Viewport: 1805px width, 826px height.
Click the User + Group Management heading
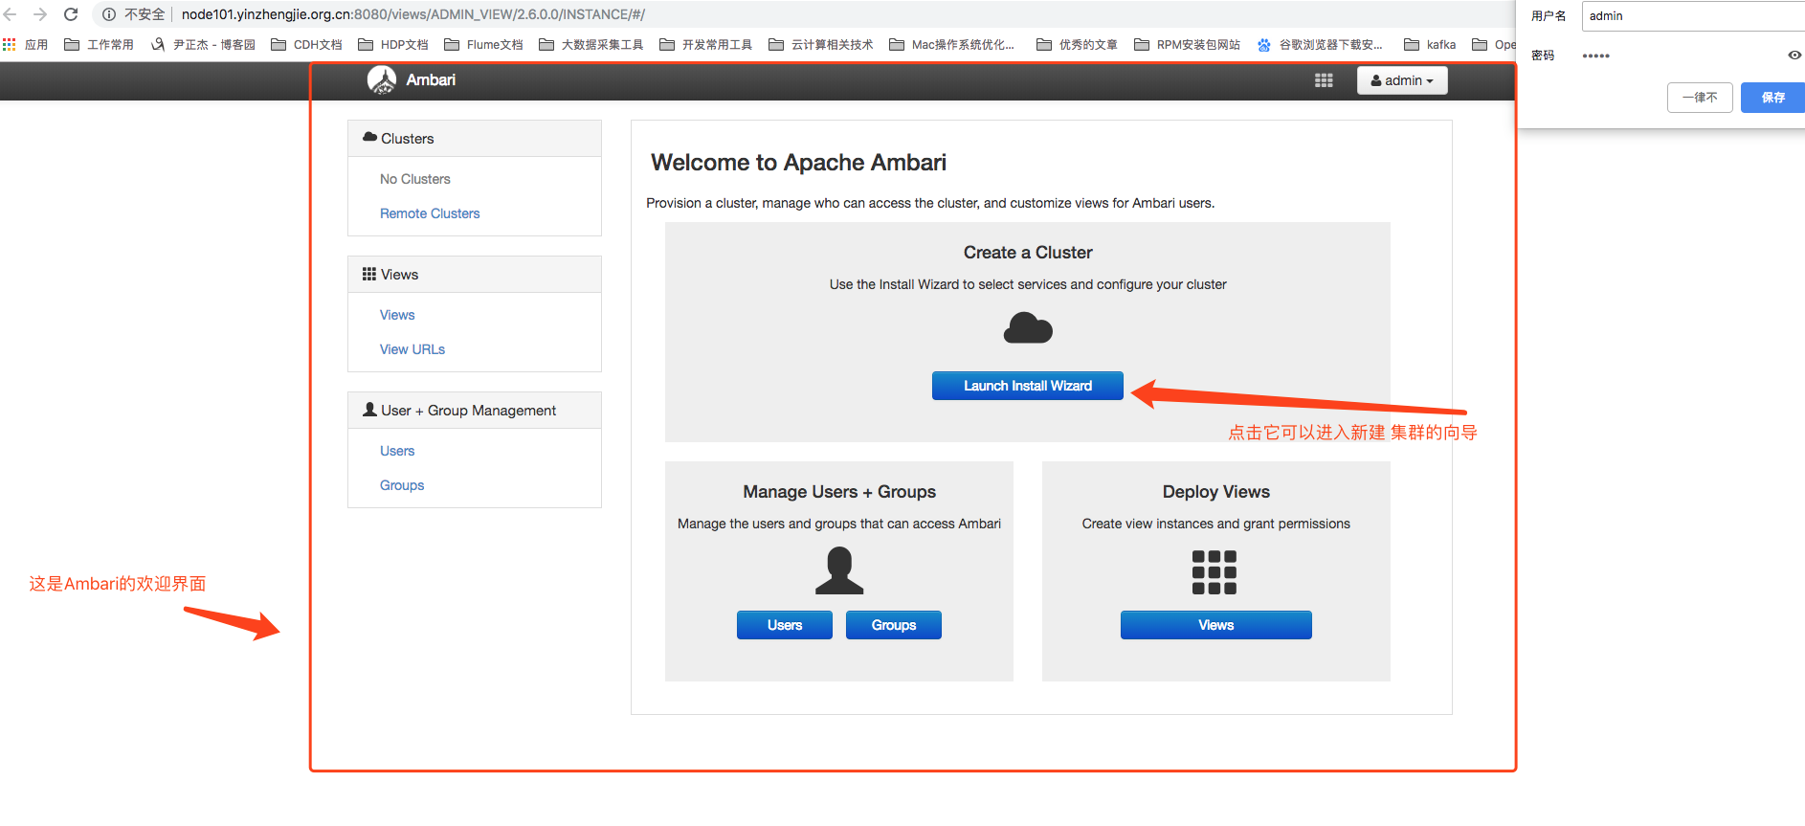(x=475, y=411)
